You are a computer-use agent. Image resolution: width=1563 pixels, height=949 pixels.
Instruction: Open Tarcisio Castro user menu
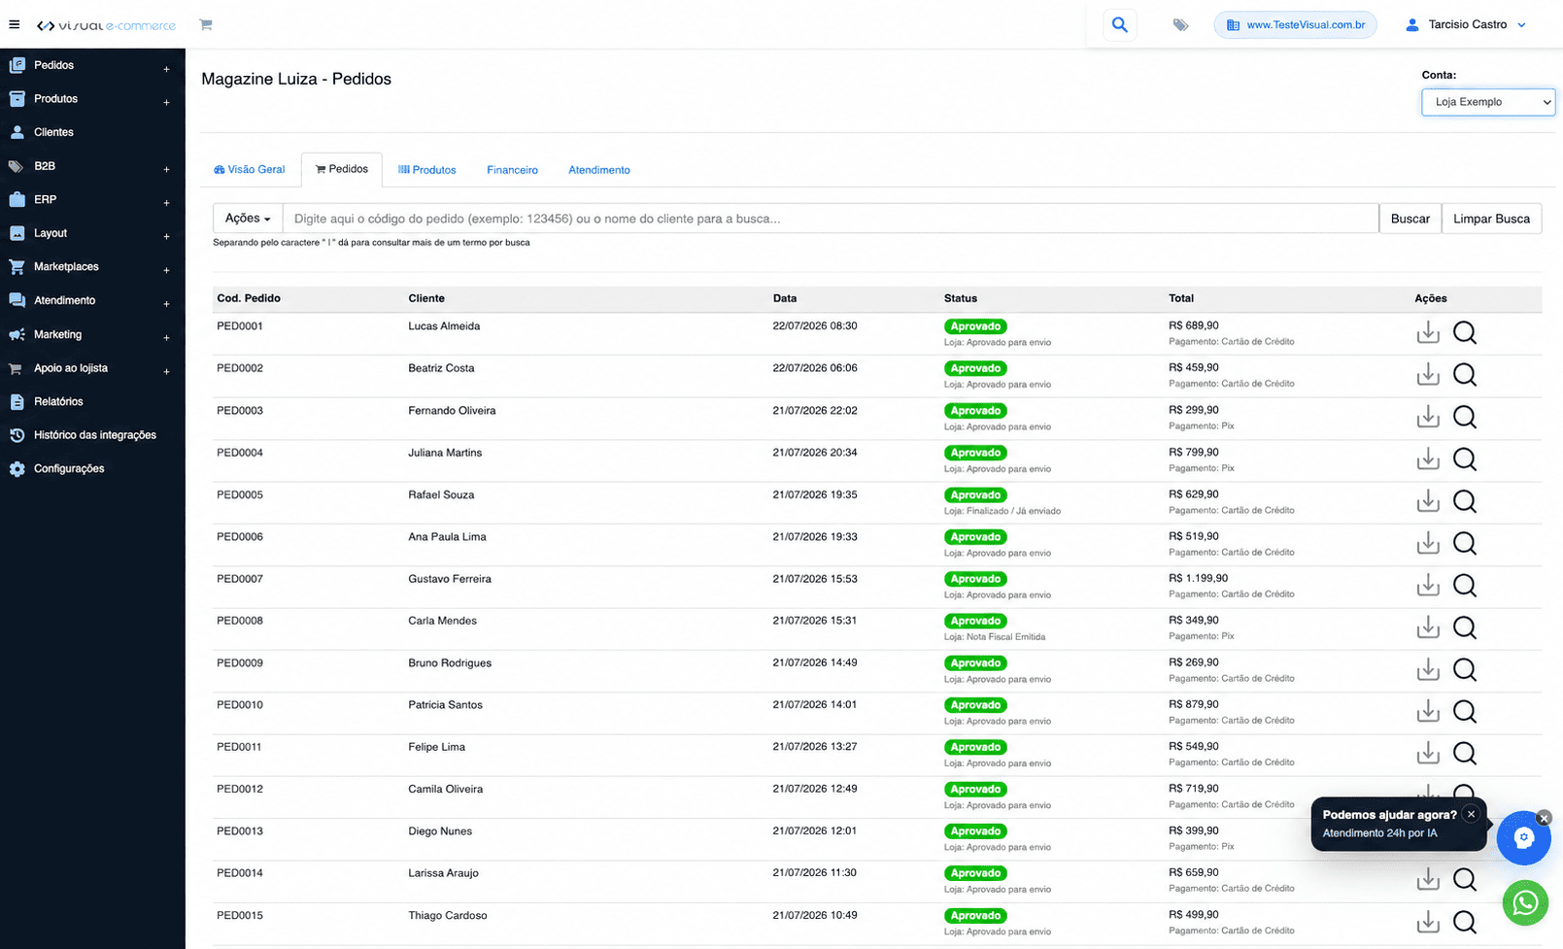(1466, 25)
